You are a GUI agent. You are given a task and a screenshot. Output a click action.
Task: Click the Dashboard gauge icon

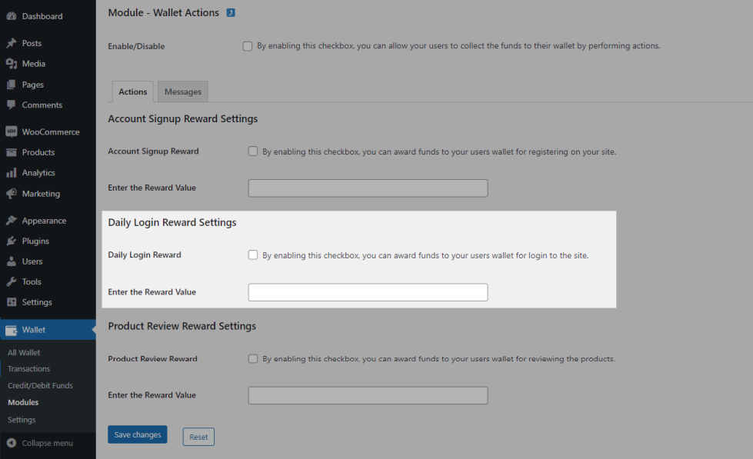[x=12, y=16]
